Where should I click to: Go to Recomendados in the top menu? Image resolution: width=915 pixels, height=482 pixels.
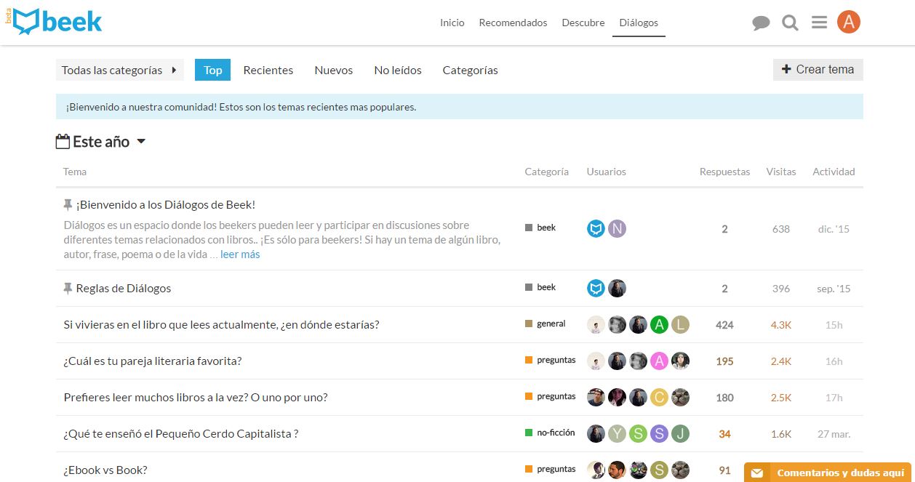pyautogui.click(x=513, y=23)
